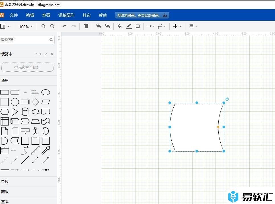
Task: Select the dashed line connector
Action: pyautogui.click(x=5, y=160)
